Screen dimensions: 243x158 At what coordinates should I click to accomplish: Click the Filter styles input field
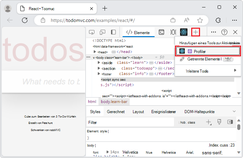(x=130, y=122)
